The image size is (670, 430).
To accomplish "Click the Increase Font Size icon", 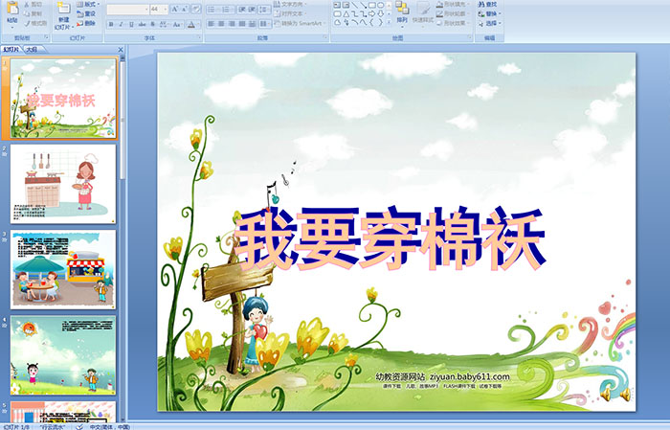I will [174, 9].
